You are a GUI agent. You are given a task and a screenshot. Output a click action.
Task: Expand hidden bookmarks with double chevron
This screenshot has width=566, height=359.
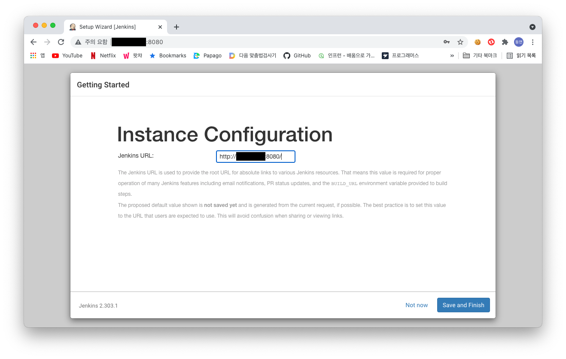tap(452, 56)
